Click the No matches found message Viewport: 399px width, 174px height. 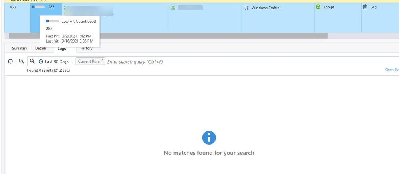[209, 153]
